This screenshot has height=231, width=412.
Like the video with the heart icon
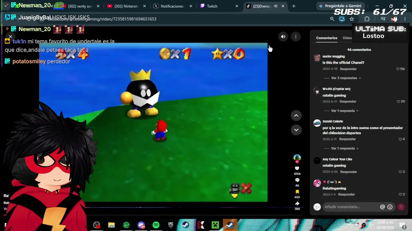click(297, 168)
